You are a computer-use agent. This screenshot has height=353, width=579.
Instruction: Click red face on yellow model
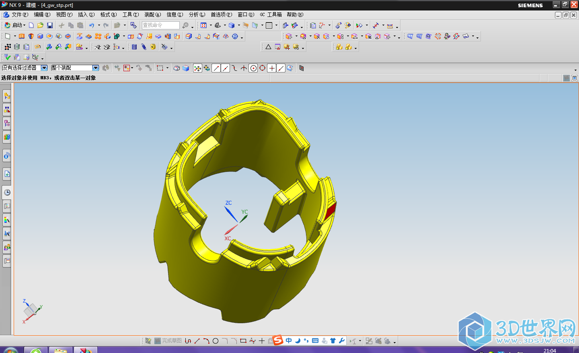tap(330, 211)
